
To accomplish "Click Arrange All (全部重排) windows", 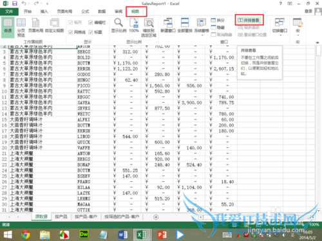I will (185, 25).
